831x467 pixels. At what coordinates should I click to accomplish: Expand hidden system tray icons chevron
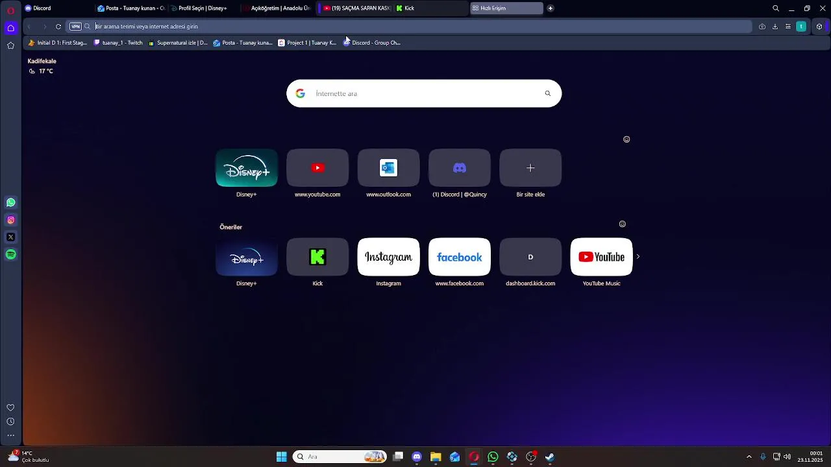click(x=749, y=457)
